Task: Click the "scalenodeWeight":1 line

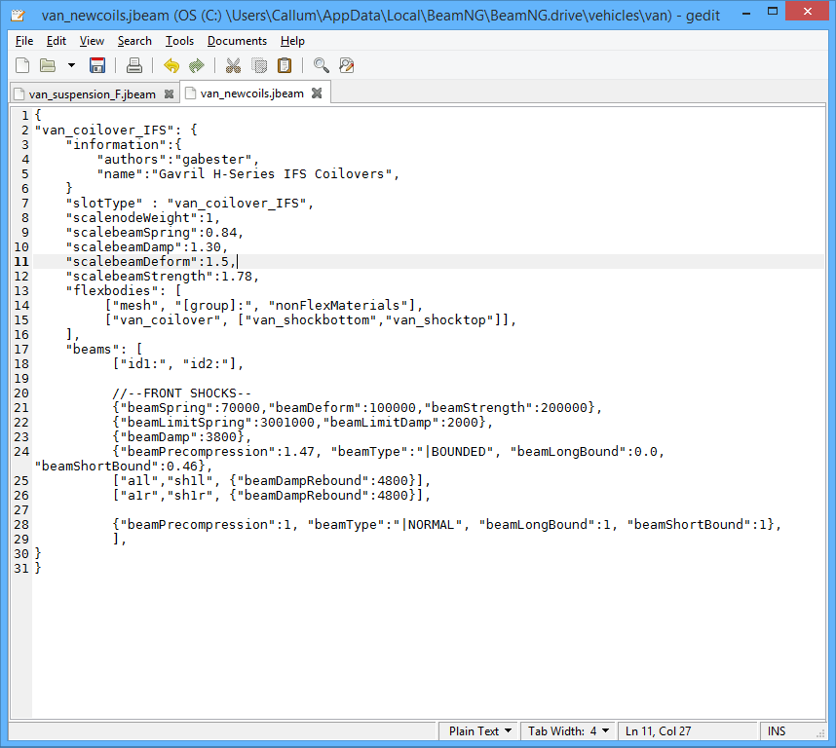Action: (x=143, y=217)
